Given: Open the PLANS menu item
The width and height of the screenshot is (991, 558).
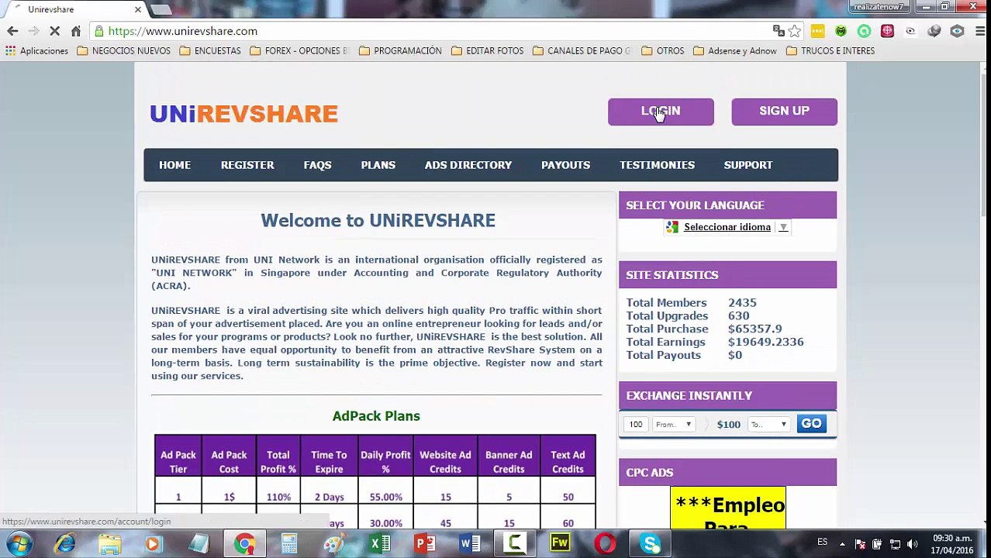Looking at the screenshot, I should tap(378, 165).
